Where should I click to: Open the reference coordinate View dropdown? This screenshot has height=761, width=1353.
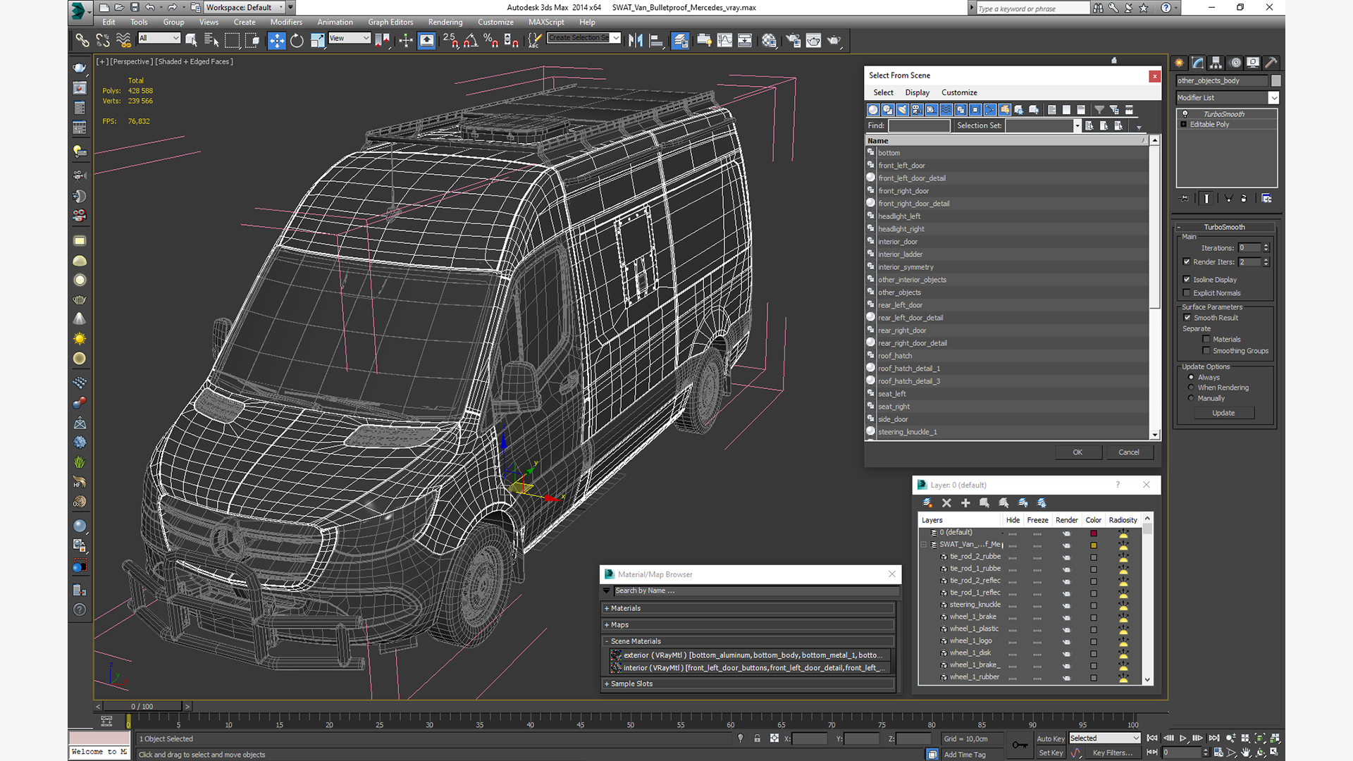pyautogui.click(x=350, y=39)
